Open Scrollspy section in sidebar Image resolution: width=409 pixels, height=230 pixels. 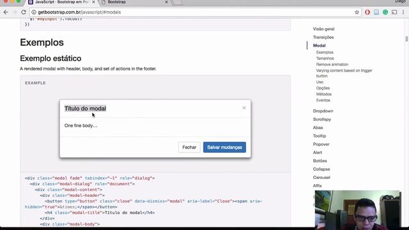pos(322,119)
